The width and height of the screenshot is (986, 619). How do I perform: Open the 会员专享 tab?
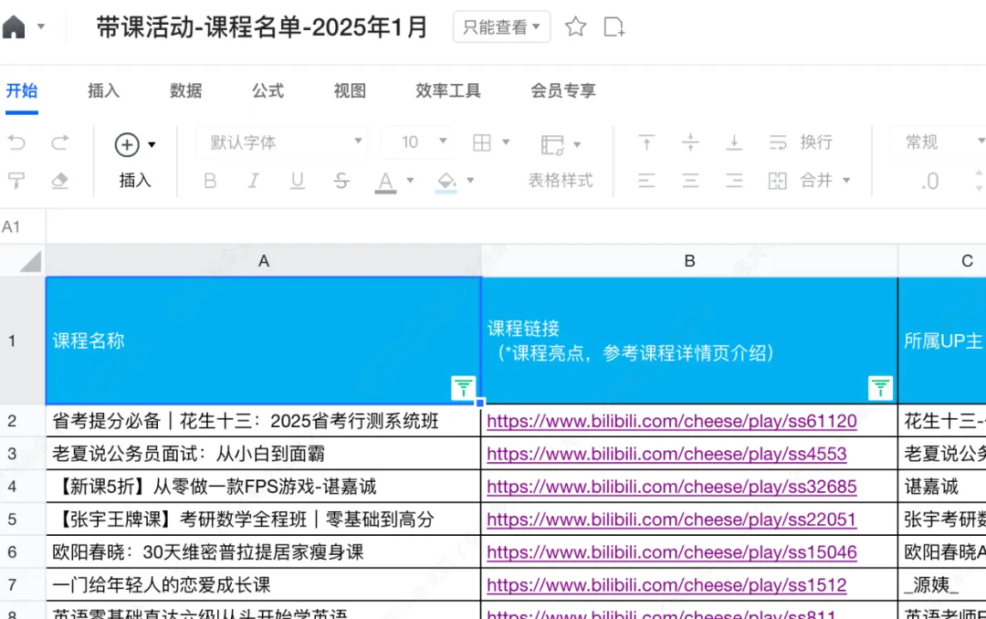tap(562, 90)
